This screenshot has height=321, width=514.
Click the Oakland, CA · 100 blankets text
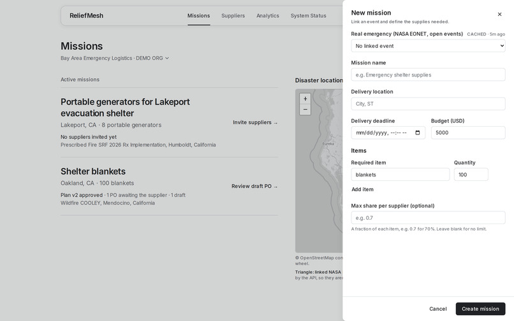click(x=98, y=183)
